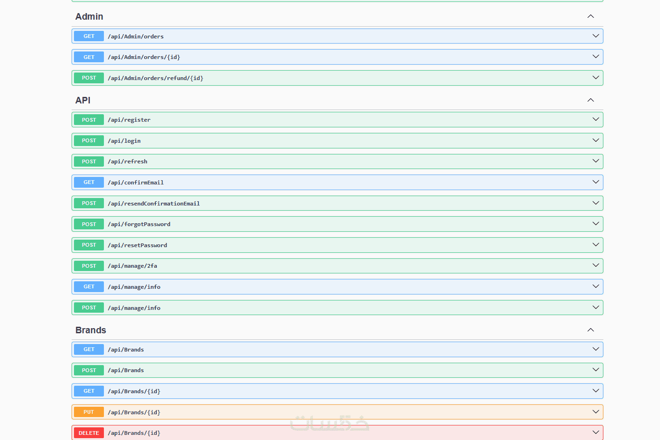
Task: Select the /api/manage/info path text in GET row
Action: [x=134, y=287]
